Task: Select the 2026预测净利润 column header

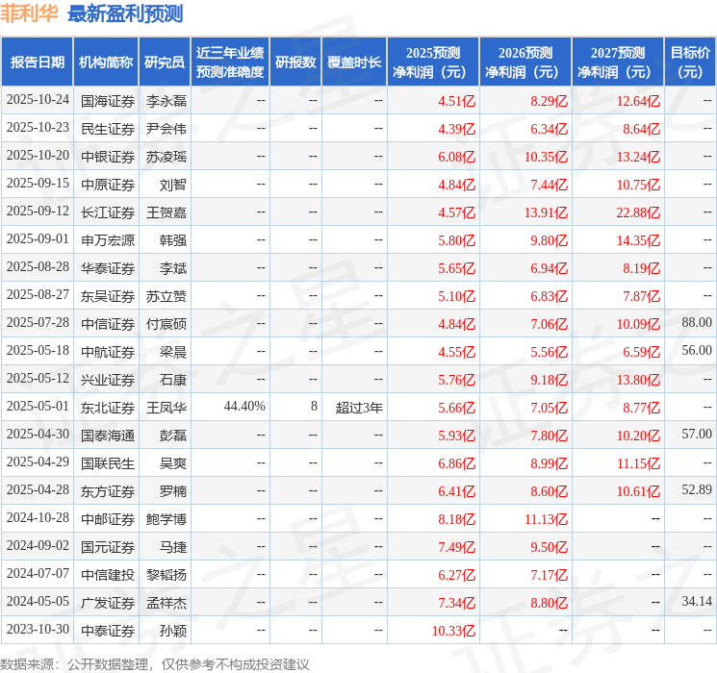Action: point(525,62)
